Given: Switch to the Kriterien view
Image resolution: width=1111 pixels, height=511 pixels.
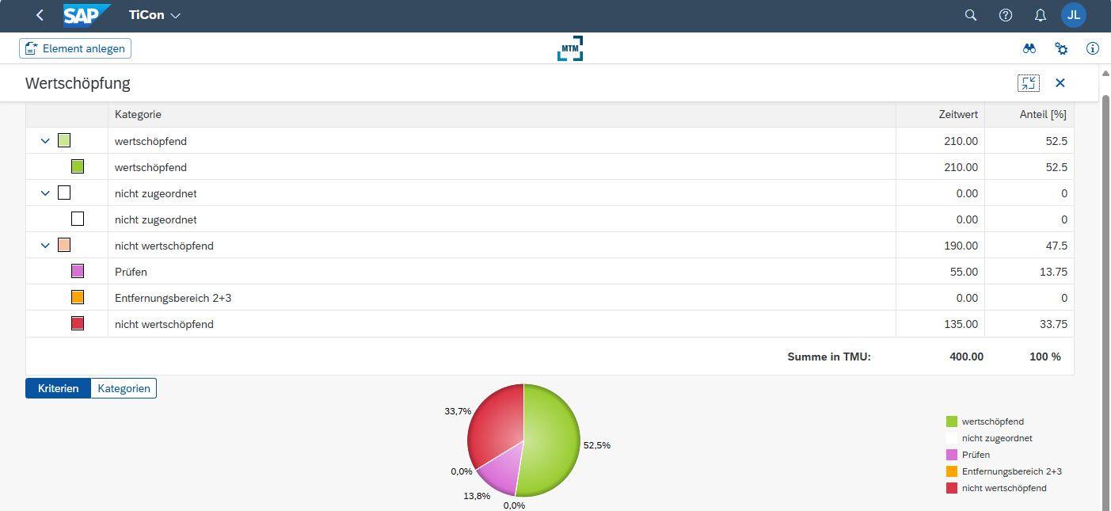Looking at the screenshot, I should [x=58, y=388].
